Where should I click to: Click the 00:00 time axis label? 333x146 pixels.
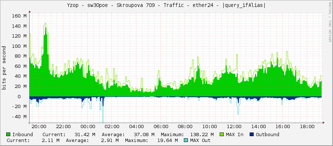[87, 127]
